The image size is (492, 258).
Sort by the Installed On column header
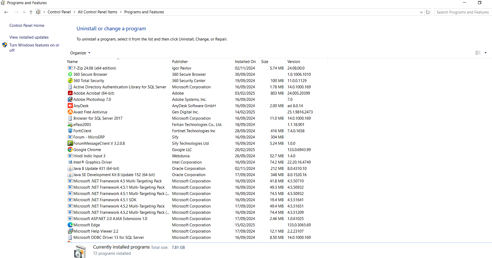246,62
